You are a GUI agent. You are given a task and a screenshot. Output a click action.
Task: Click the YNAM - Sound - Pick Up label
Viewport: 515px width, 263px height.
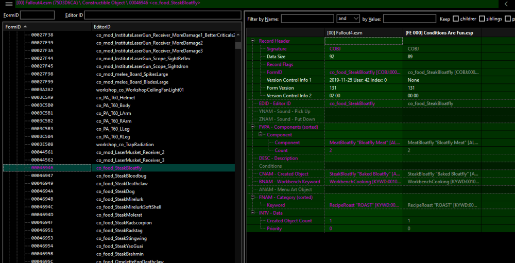(284, 111)
